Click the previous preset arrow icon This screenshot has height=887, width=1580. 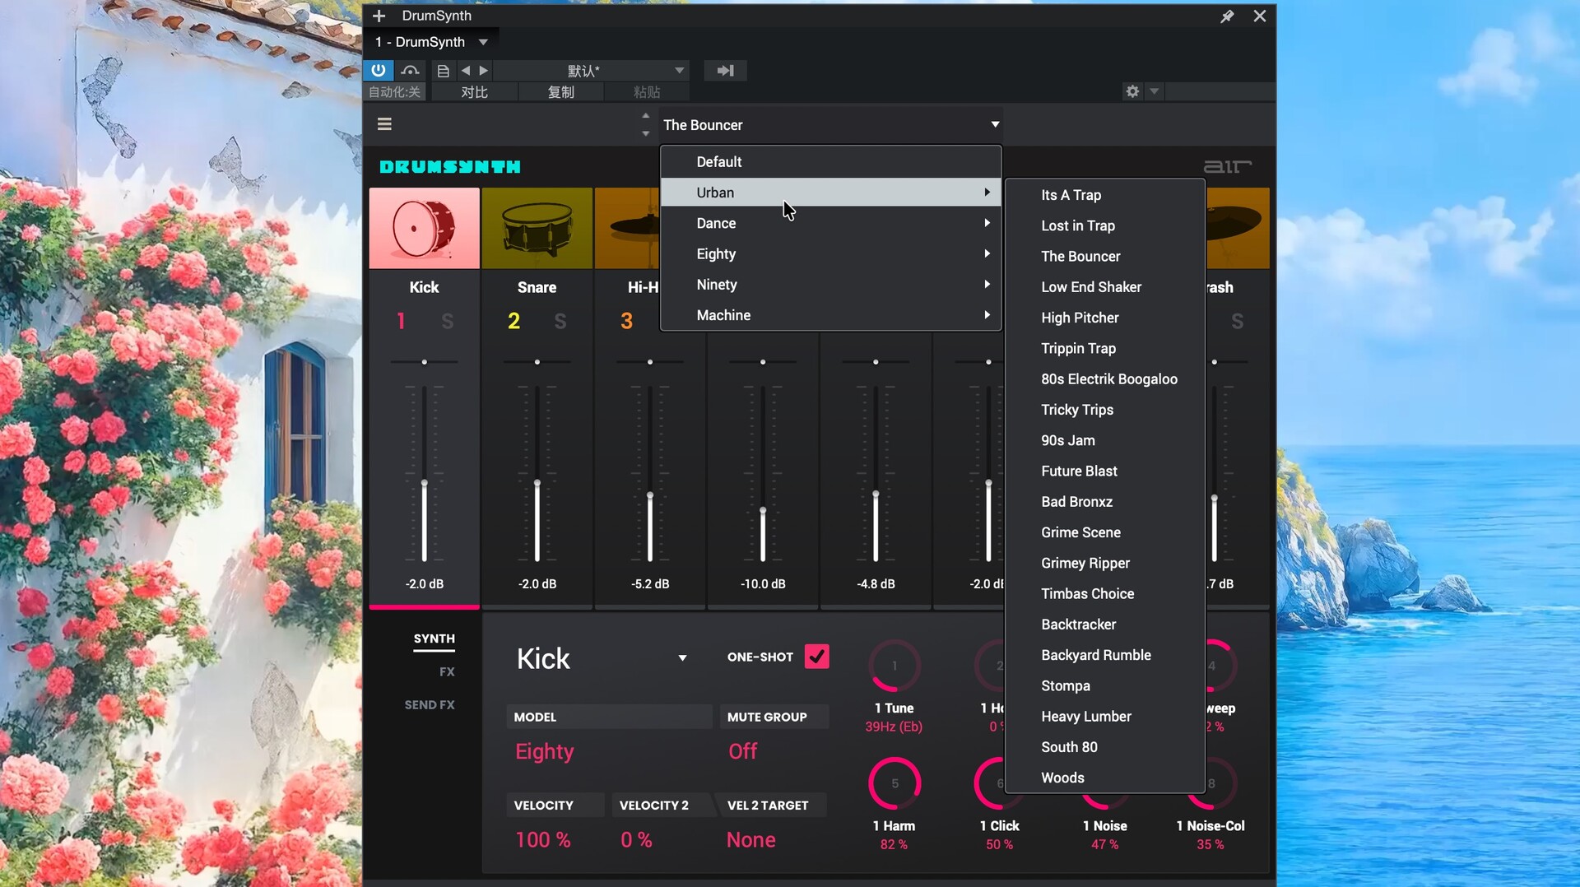pos(466,70)
